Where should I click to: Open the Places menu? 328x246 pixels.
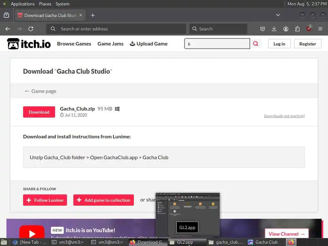45,4
